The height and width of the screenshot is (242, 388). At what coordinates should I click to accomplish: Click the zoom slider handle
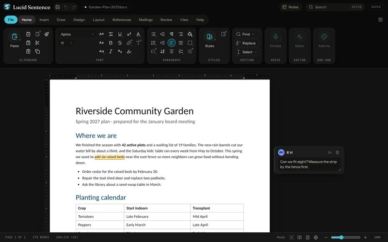pyautogui.click(x=341, y=237)
